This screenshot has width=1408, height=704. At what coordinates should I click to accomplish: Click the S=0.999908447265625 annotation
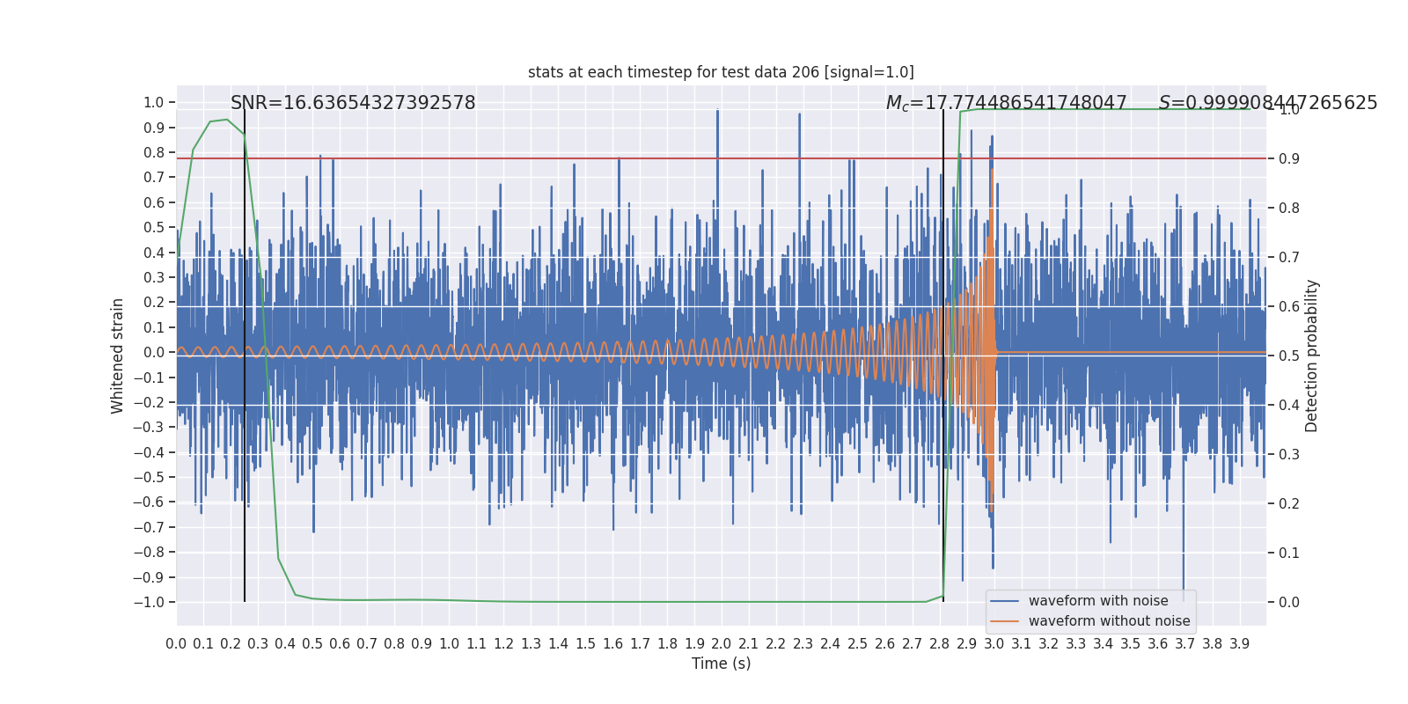pyautogui.click(x=1268, y=103)
